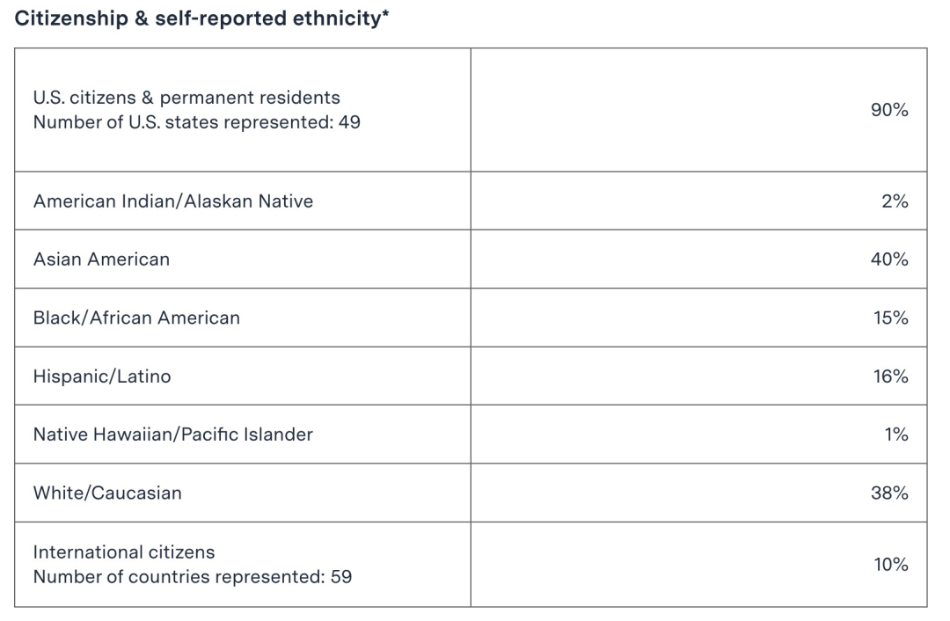Click the 40% value

[x=889, y=259]
